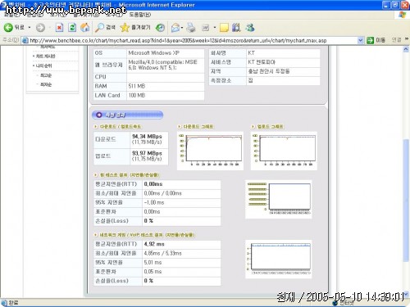Image resolution: width=410 pixels, height=307 pixels.
Task: Click the 완료 status bar text
Action: pyautogui.click(x=14, y=303)
